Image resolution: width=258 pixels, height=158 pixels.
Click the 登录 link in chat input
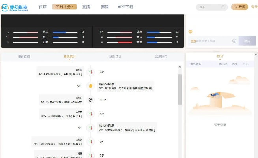point(193,41)
